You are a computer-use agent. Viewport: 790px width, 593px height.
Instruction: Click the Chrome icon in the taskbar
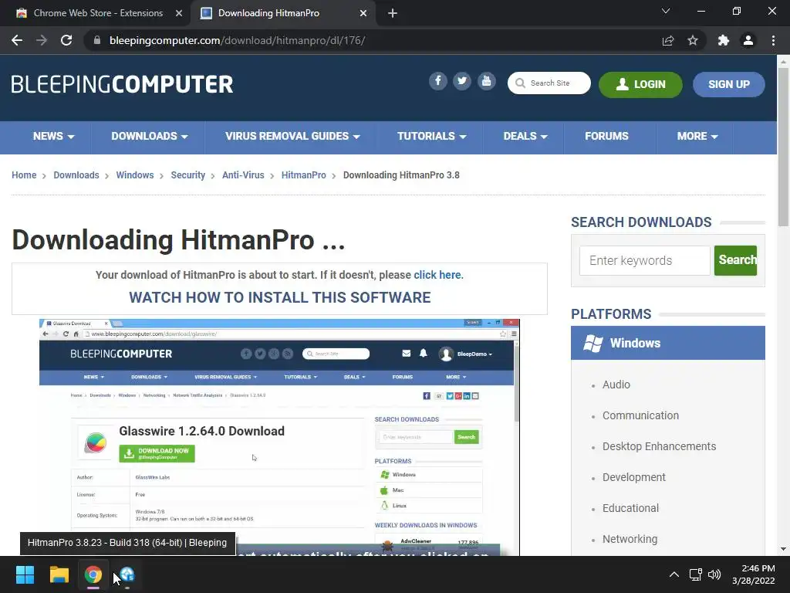(93, 574)
